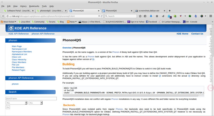Click the page vertical scrollbar
This screenshot has height=116, width=214.
click(213, 41)
